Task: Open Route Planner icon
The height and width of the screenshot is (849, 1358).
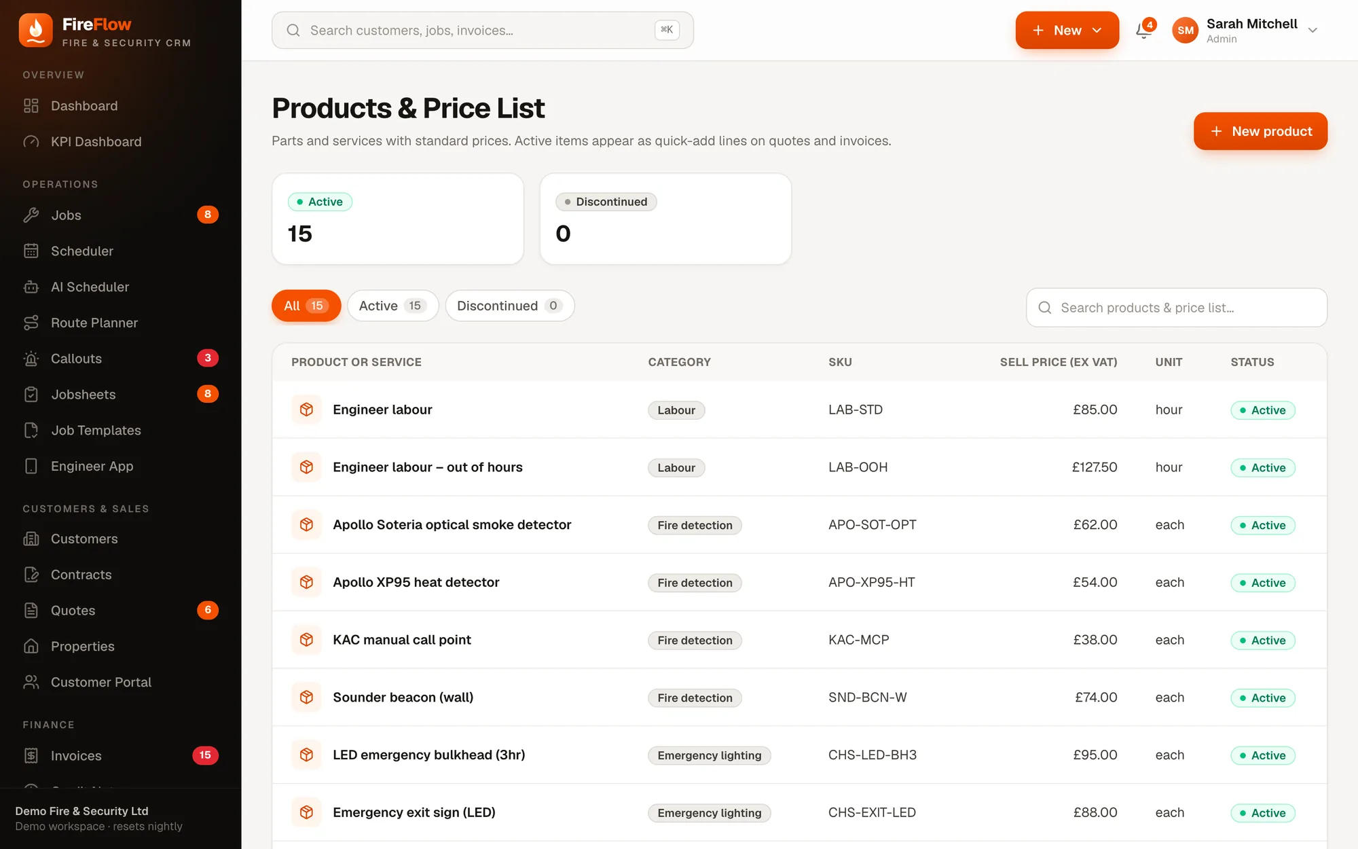Action: point(31,323)
